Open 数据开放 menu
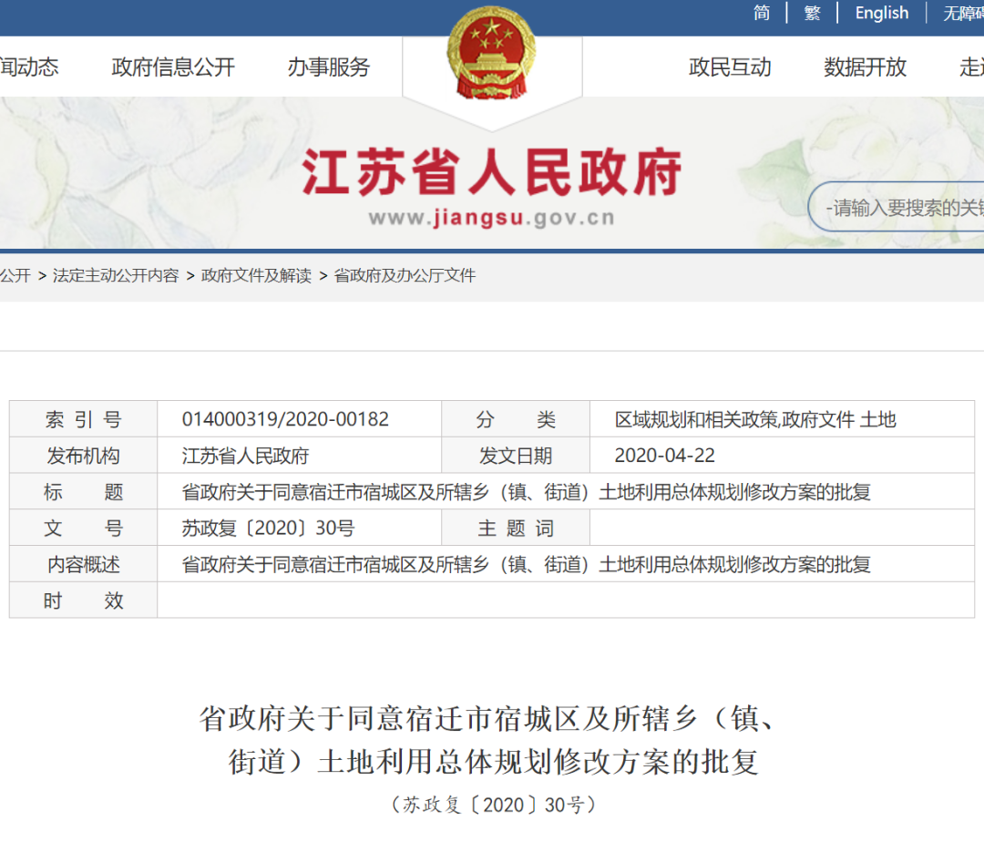Screen dimensions: 984x842 point(866,67)
